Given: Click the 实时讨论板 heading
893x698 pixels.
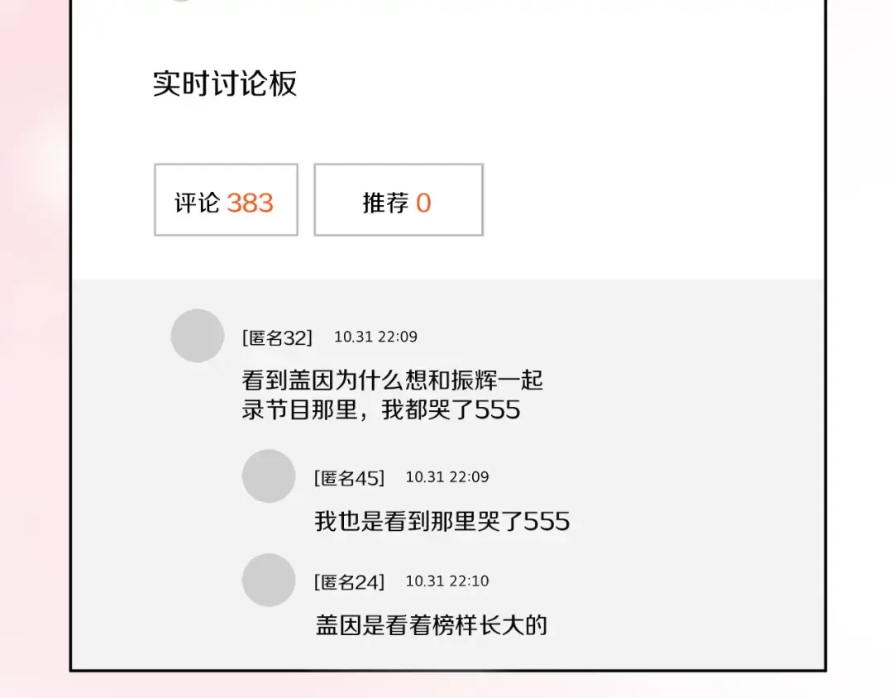Looking at the screenshot, I should click(x=225, y=84).
